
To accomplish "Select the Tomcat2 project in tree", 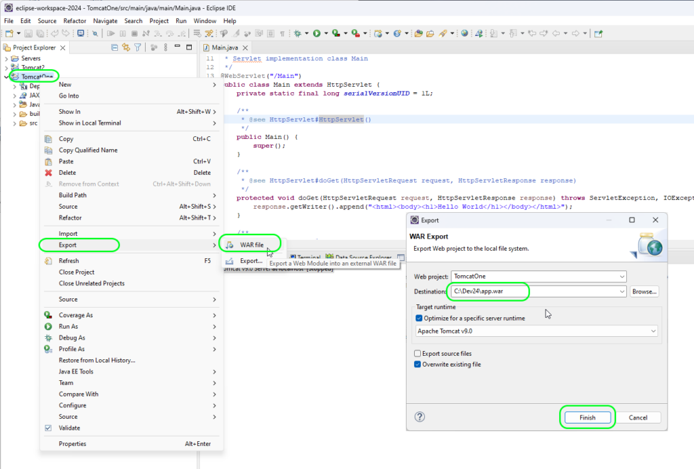I will coord(33,67).
